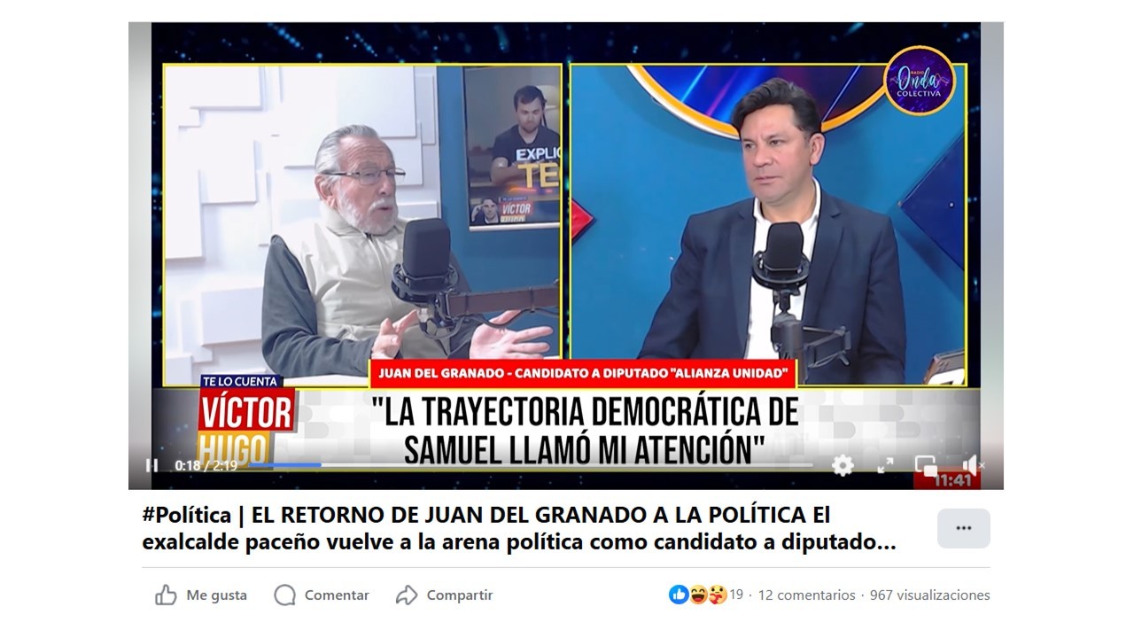This screenshot has width=1134, height=638.
Task: Click the thumbs-up Me gusta icon
Action: tap(166, 595)
